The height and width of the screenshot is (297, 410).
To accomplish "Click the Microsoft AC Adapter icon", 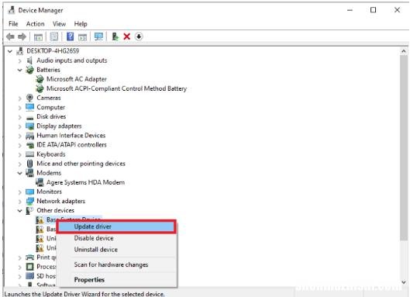I will 40,79.
